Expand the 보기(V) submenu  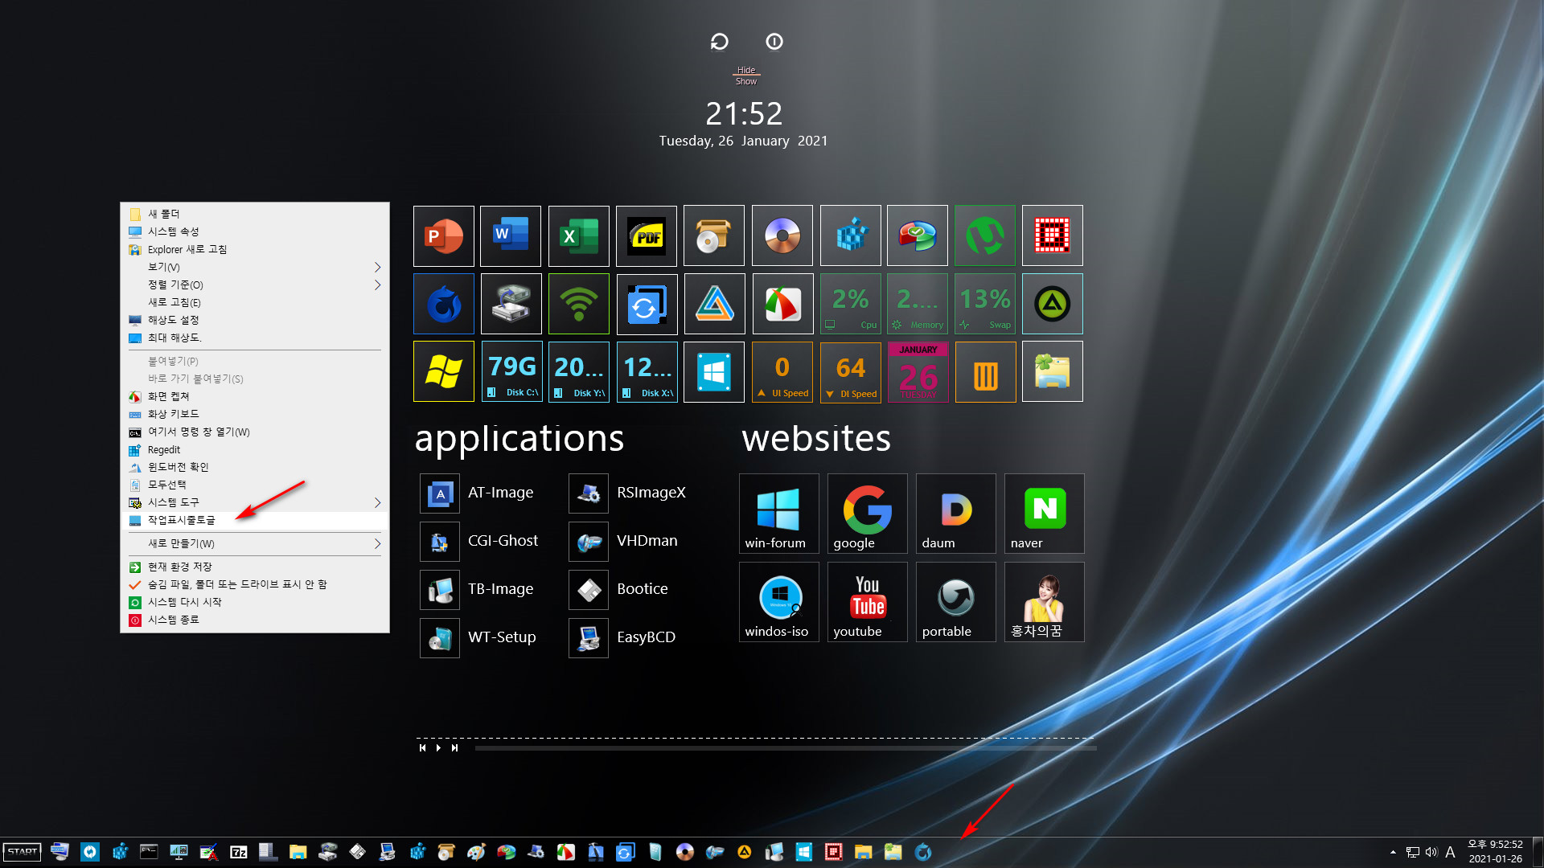(x=255, y=267)
